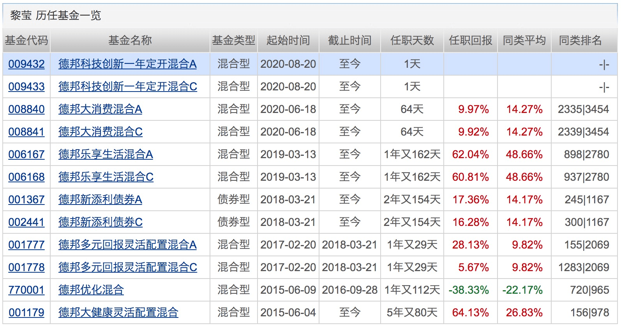Open fund code link 001179

26,312
